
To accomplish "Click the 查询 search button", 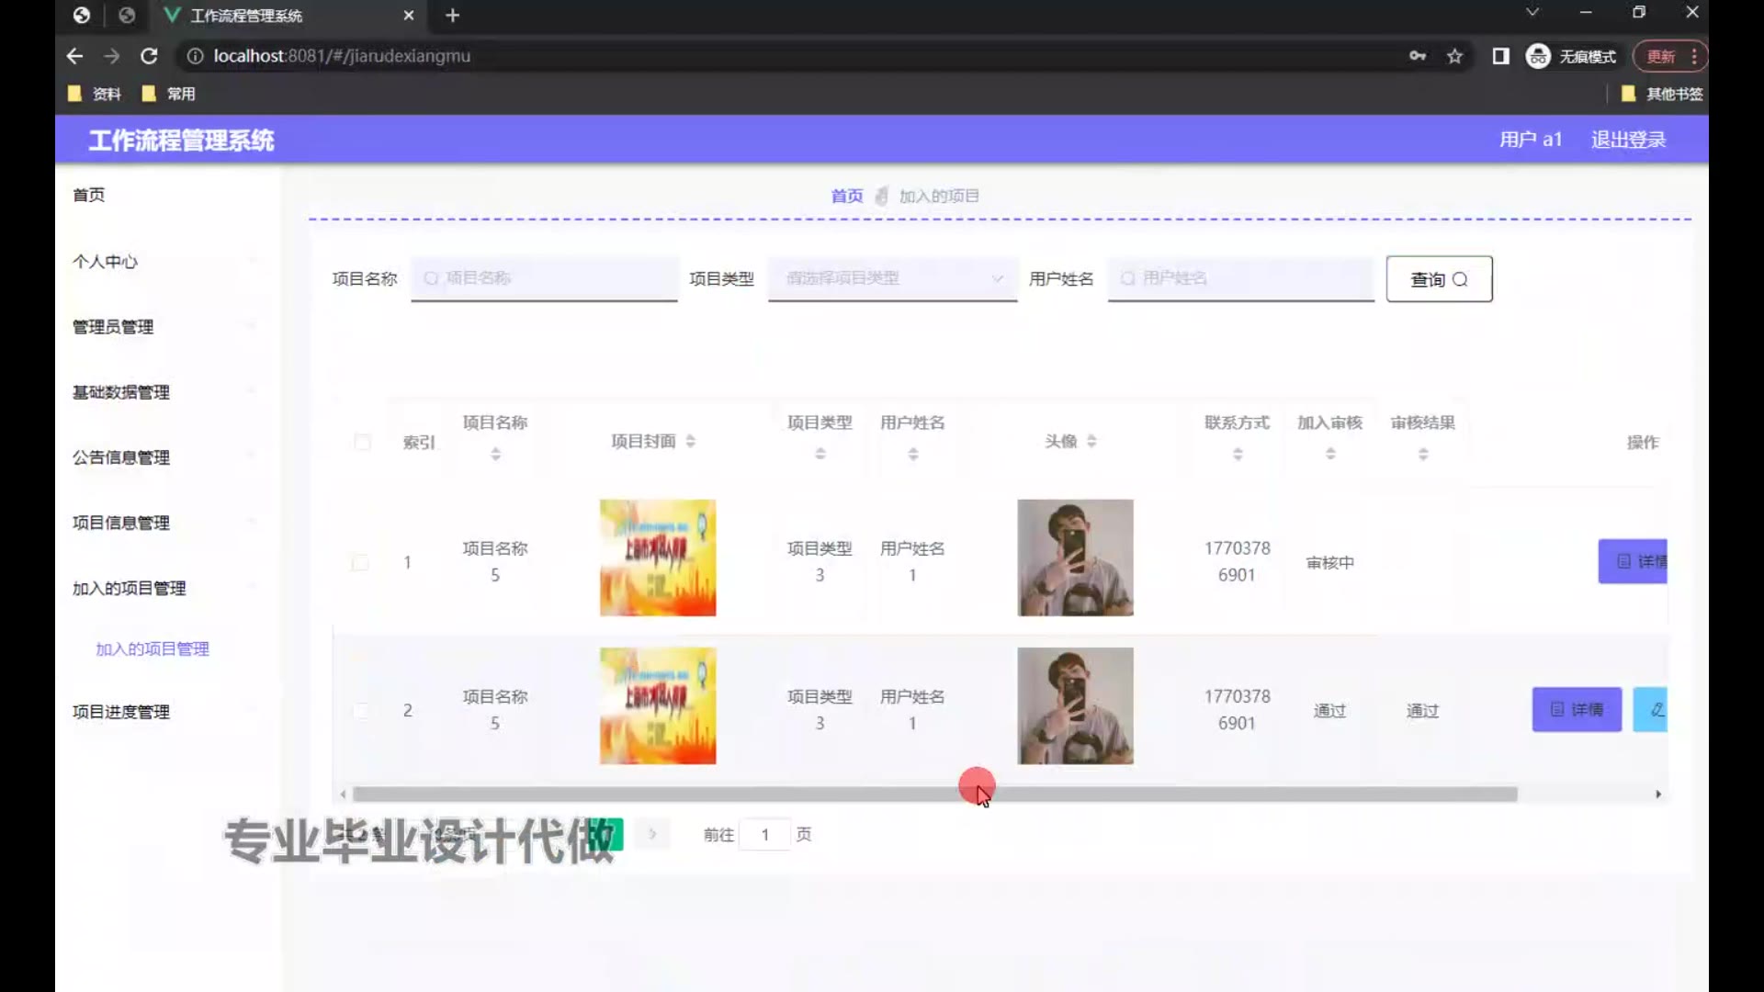I will coord(1439,279).
